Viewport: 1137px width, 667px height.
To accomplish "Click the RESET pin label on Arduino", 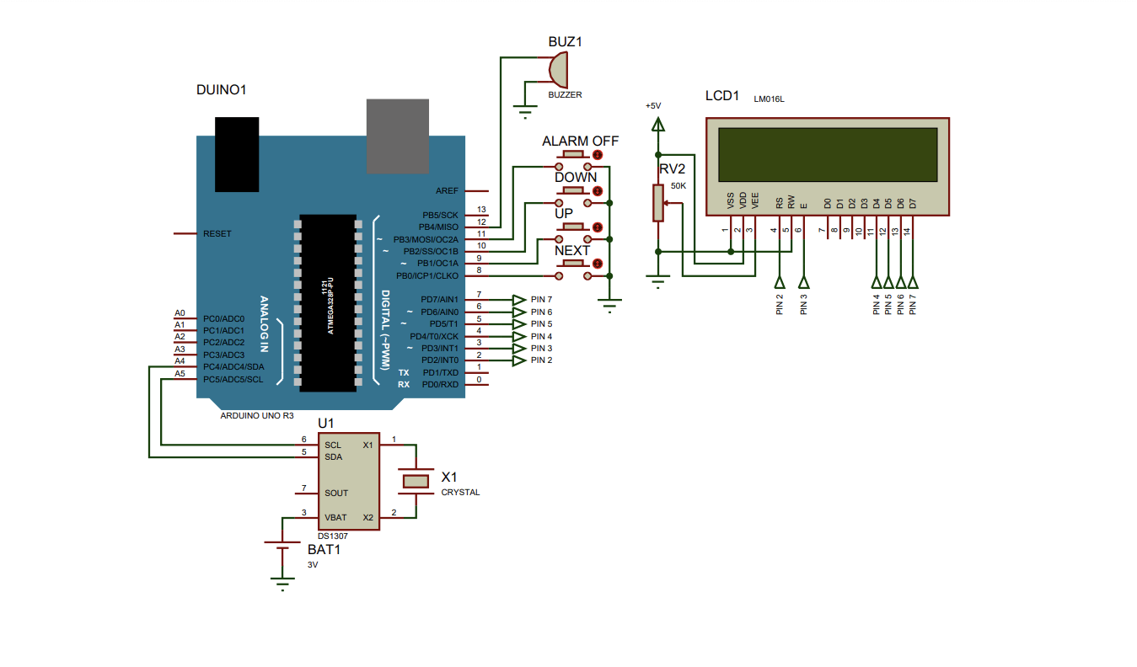I will pos(217,233).
